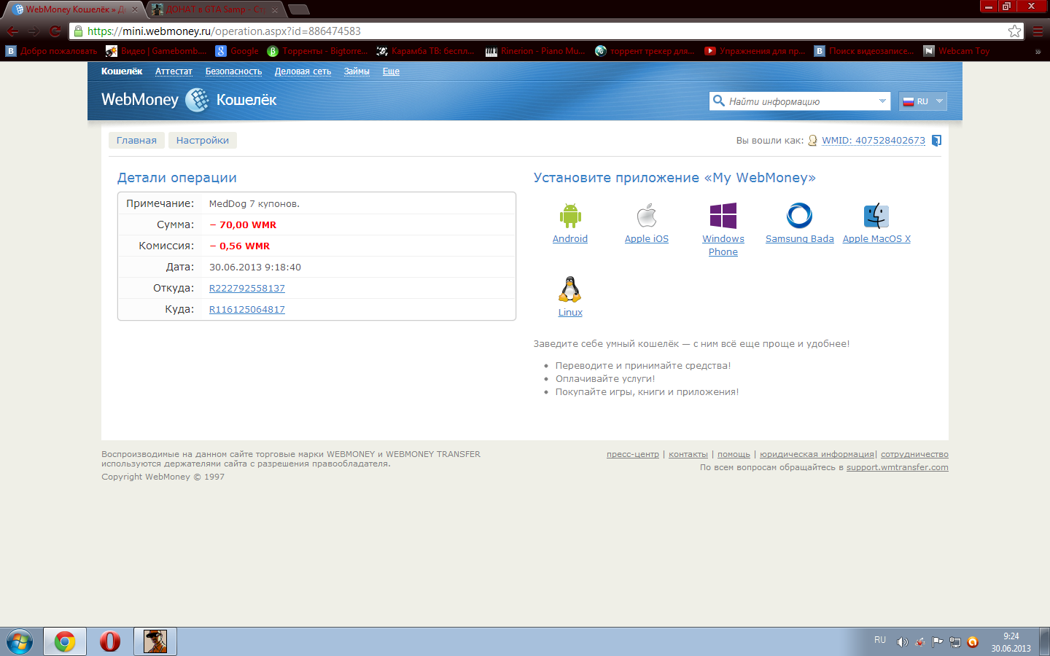
Task: Switch to the ДОНАТ в GTA Samp browser tab
Action: coord(215,9)
